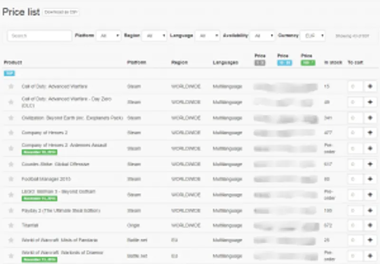
Task: Click the green date badge under LEGO Batman 3
Action: 39,199
